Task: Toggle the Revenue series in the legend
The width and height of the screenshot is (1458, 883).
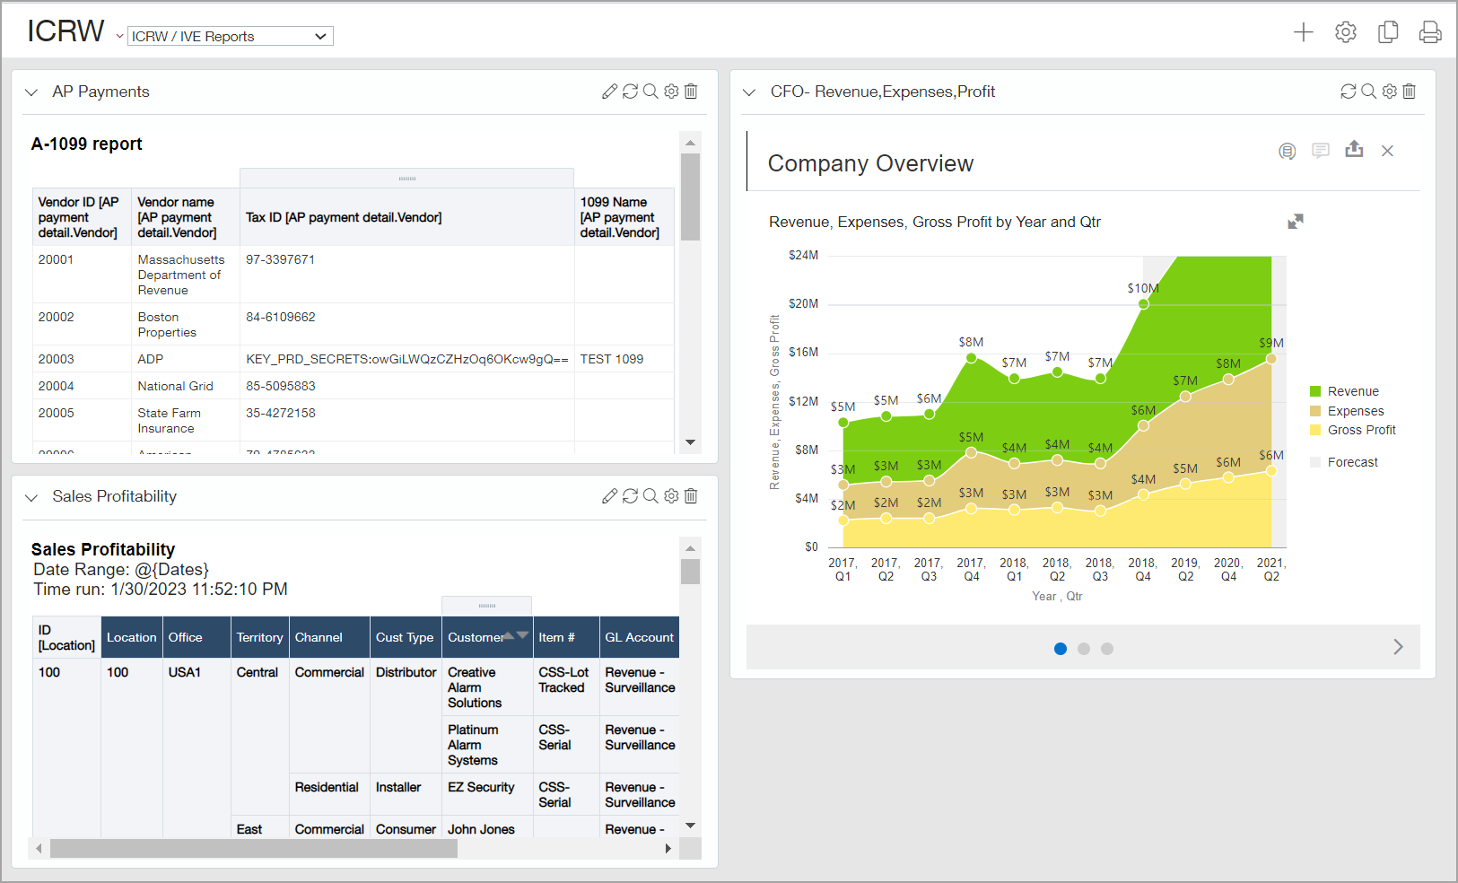Action: coord(1350,390)
